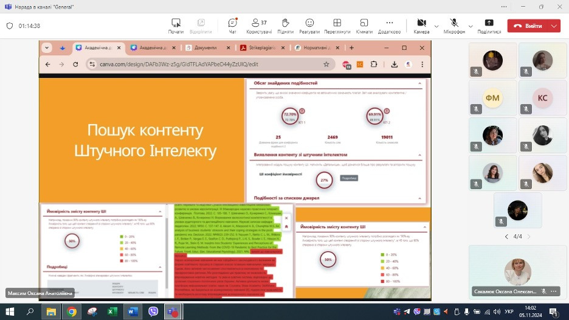Bookmark the page with the star icon
Screen dimensions: 569x320
326,64
